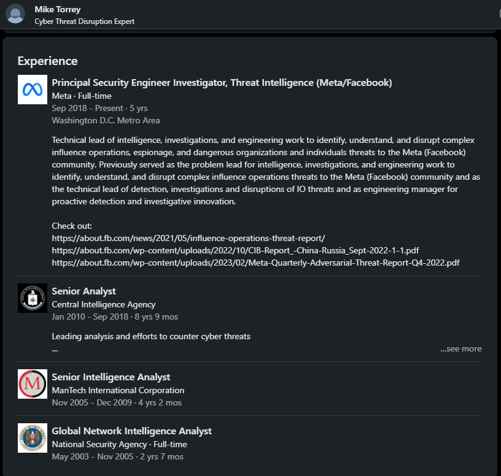The height and width of the screenshot is (476, 501).
Task: Expand the CIA description with see more
Action: point(460,348)
